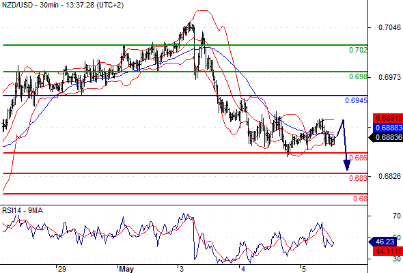
Task: Click the blue 0.68883 price tag
Action: pyautogui.click(x=387, y=128)
